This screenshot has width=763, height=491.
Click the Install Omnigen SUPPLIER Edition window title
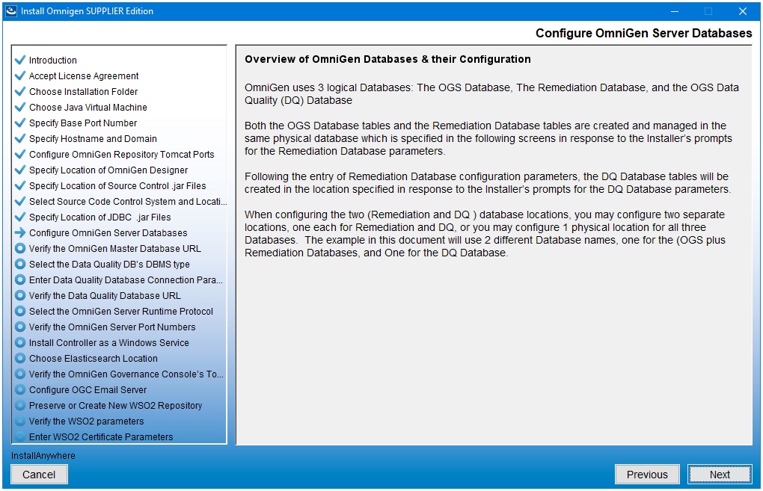[87, 10]
